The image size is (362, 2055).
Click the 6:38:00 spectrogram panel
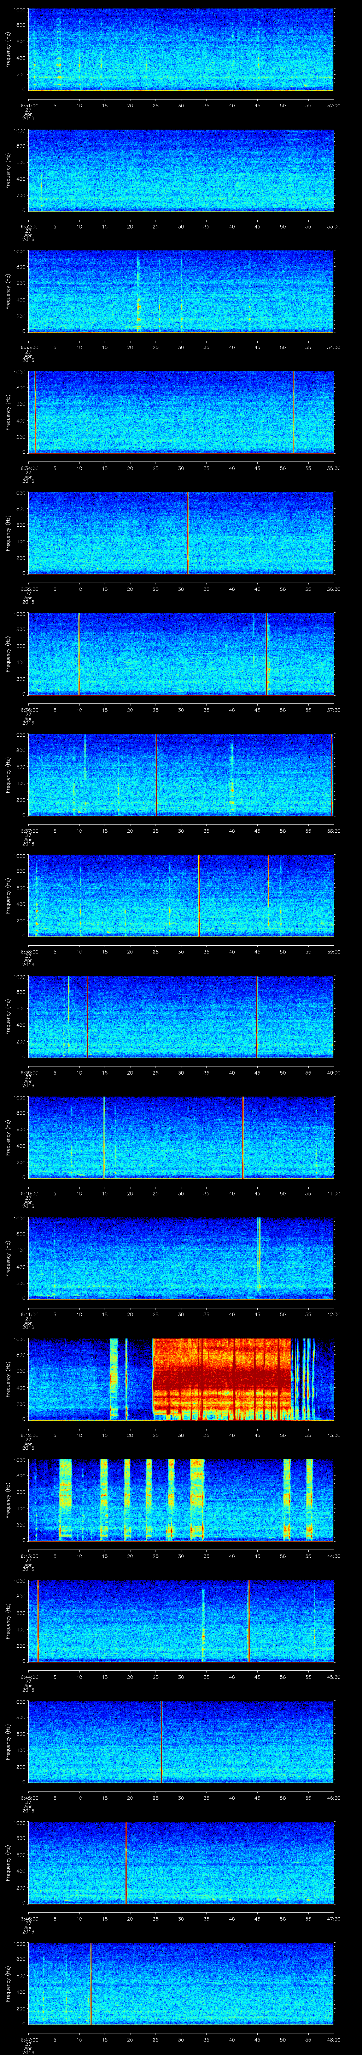[x=181, y=895]
